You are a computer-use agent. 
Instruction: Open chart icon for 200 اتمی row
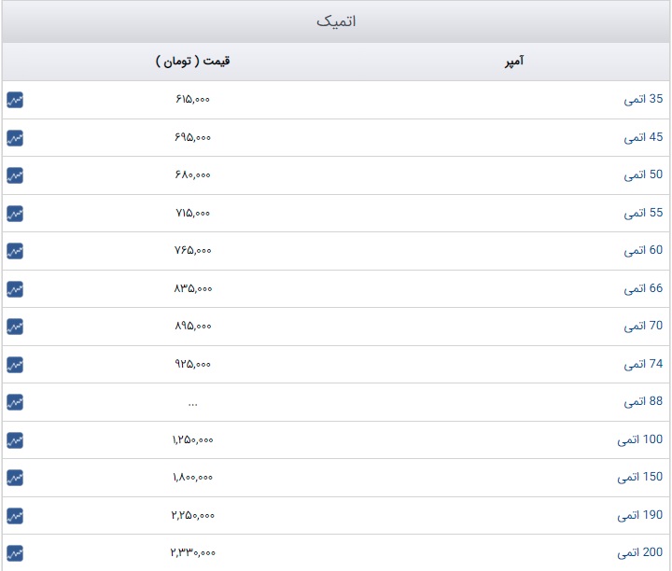pos(15,553)
